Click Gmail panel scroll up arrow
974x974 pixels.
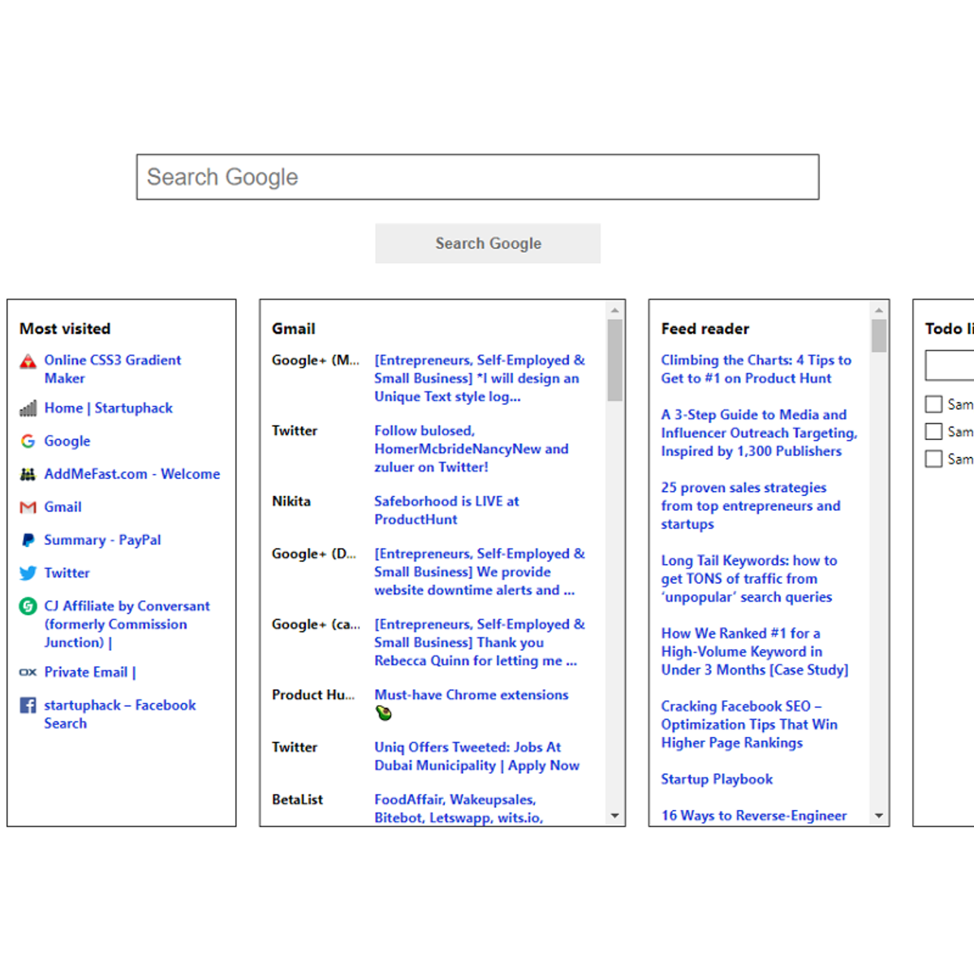pos(614,310)
